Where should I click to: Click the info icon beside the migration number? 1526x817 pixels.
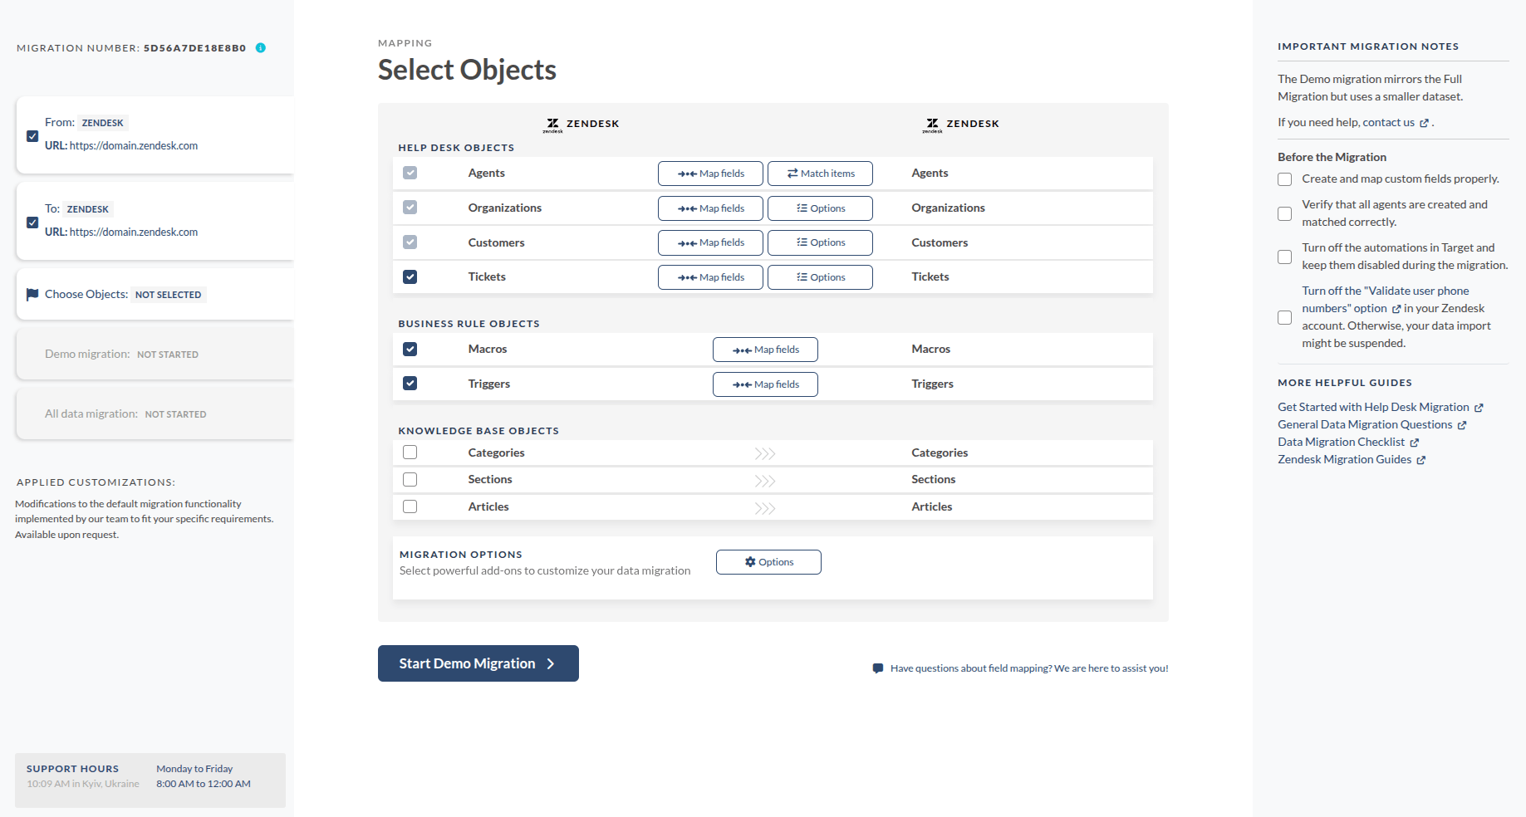[x=260, y=48]
